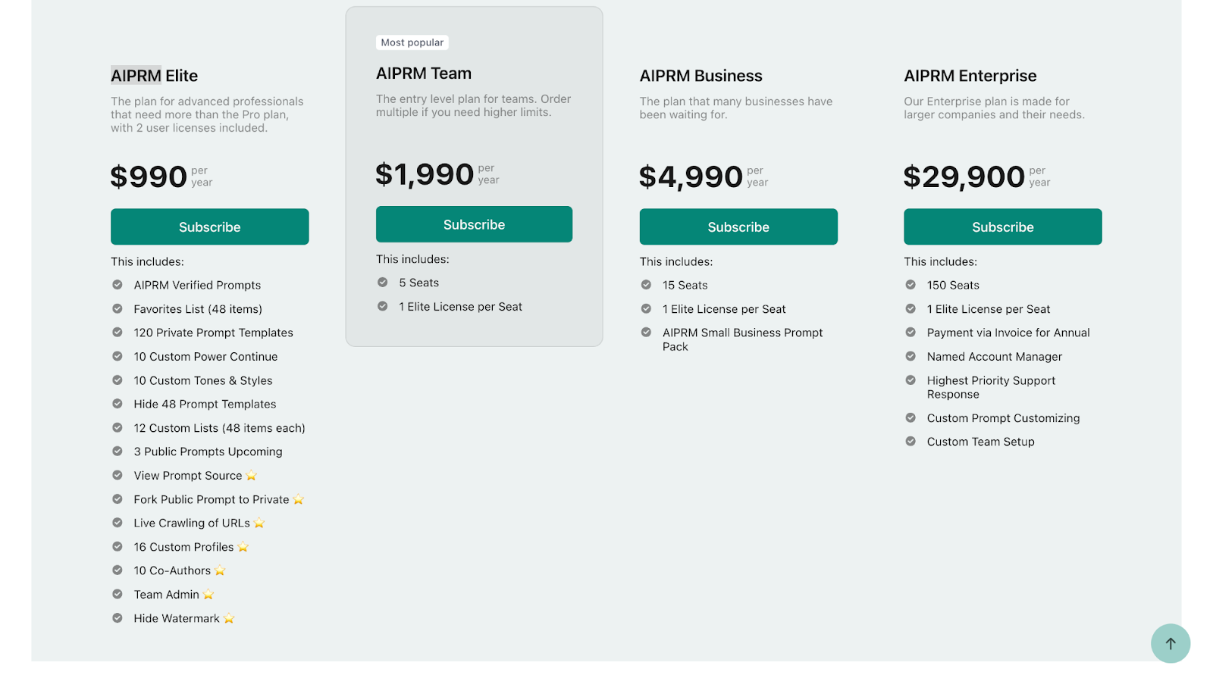The width and height of the screenshot is (1213, 675).
Task: Click star icon after Live Crawling of URLs
Action: (259, 523)
